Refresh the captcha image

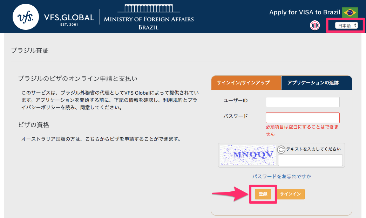(x=281, y=150)
